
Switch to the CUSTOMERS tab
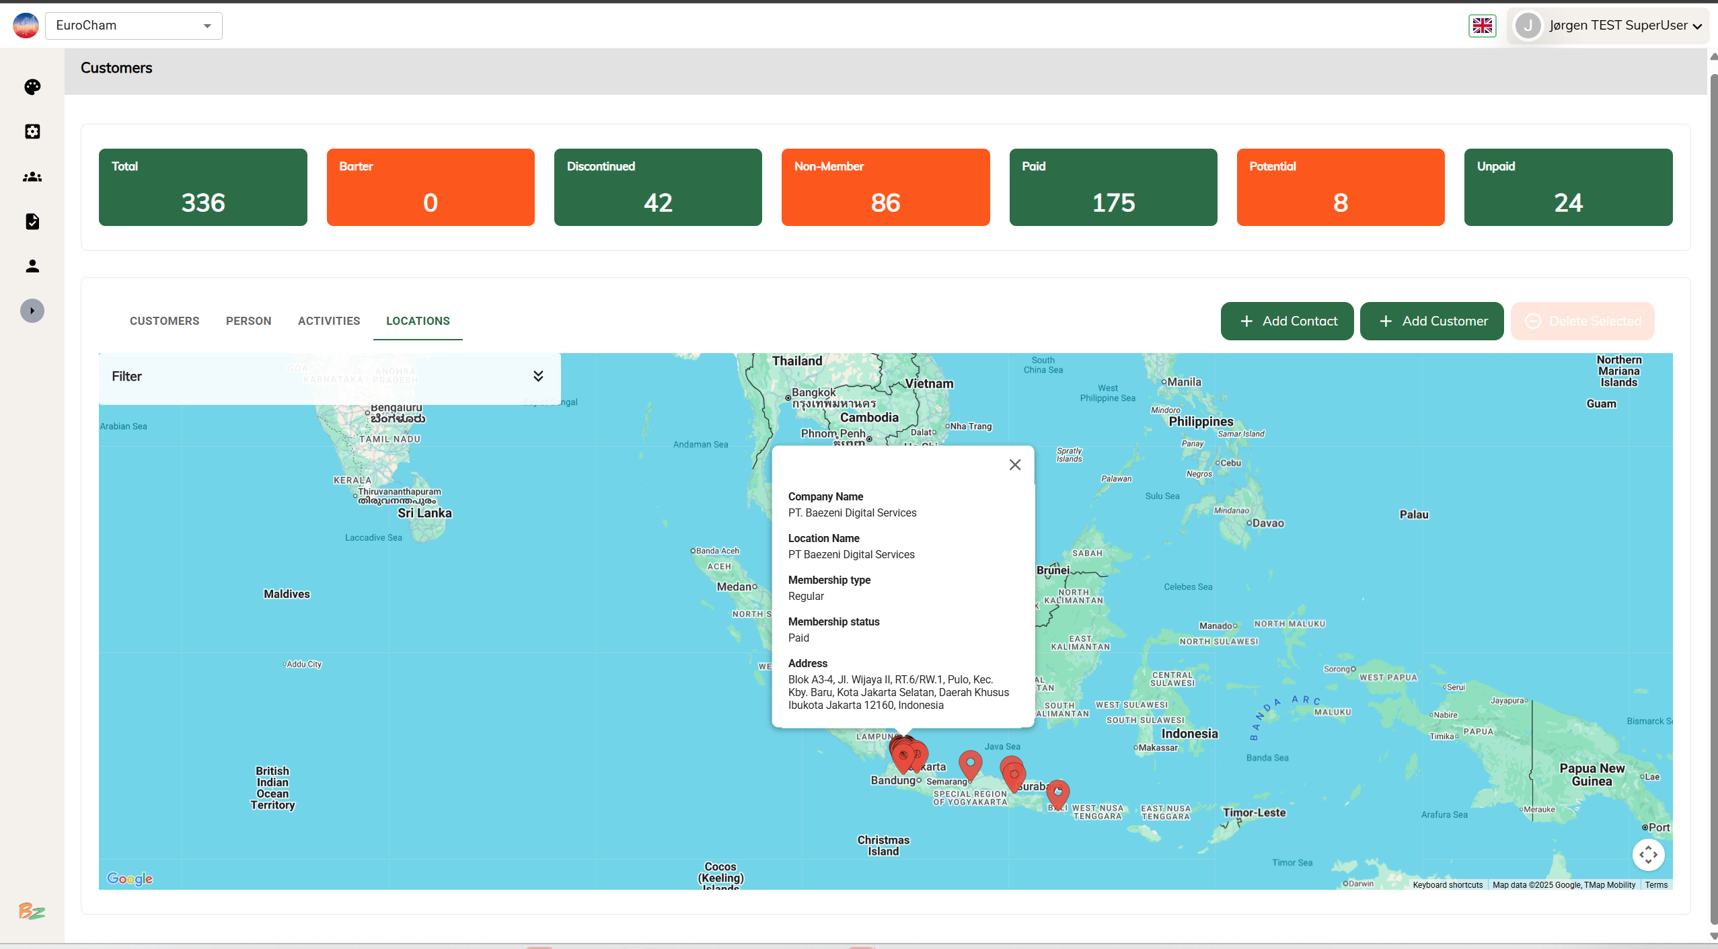164,321
